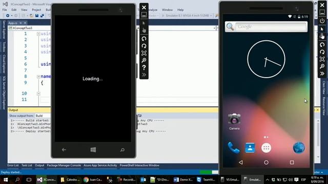The width and height of the screenshot is (328, 184).
Task: Rotate Android emulator left
Action: (x=322, y=44)
